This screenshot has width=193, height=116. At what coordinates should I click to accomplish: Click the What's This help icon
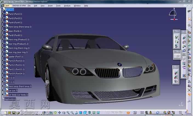tap(44, 113)
